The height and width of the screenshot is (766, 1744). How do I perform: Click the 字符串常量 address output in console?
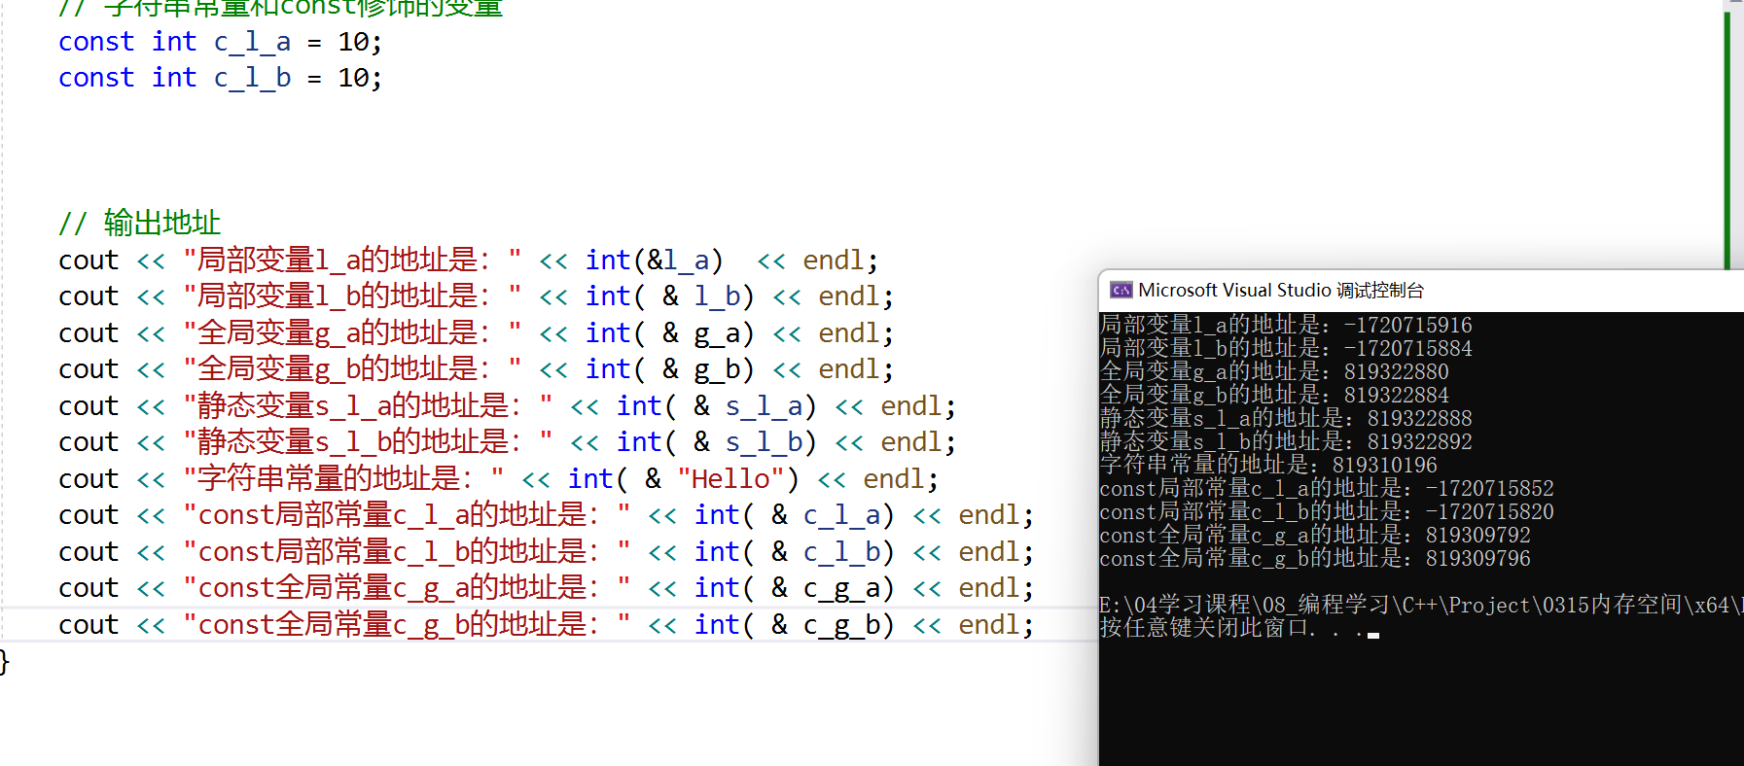click(x=1266, y=466)
